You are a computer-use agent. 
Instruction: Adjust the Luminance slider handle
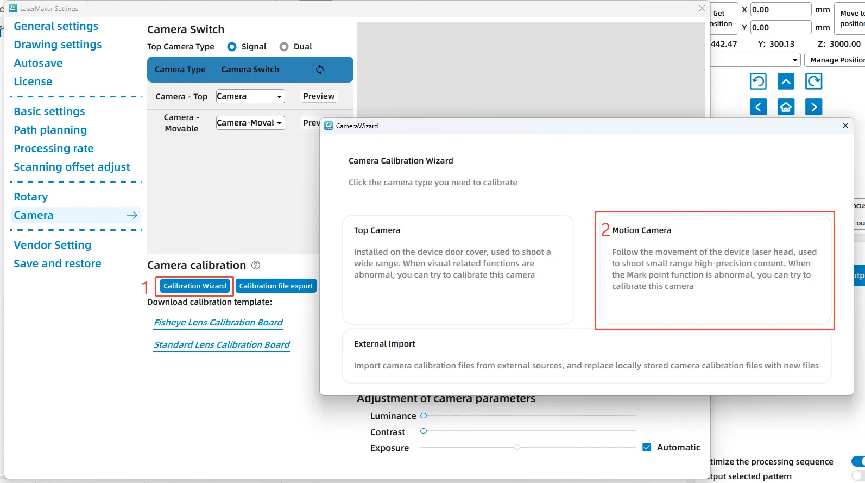(x=424, y=416)
